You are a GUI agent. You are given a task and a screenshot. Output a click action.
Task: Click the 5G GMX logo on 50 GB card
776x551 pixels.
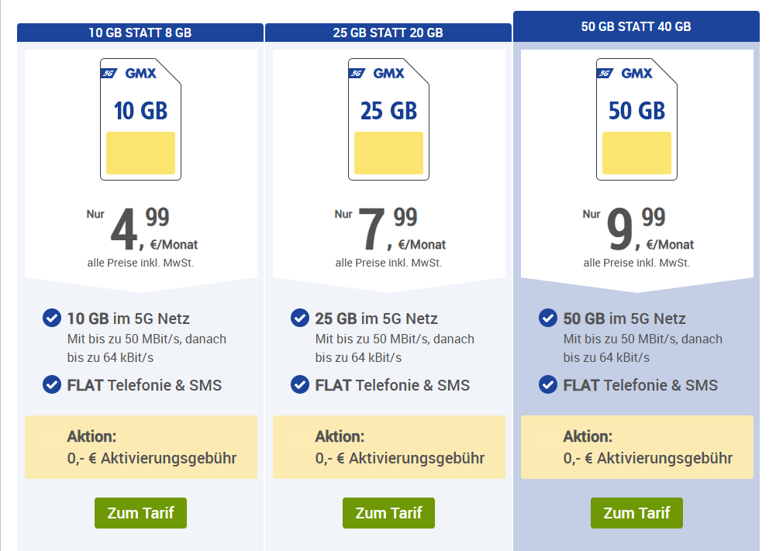[x=625, y=74]
